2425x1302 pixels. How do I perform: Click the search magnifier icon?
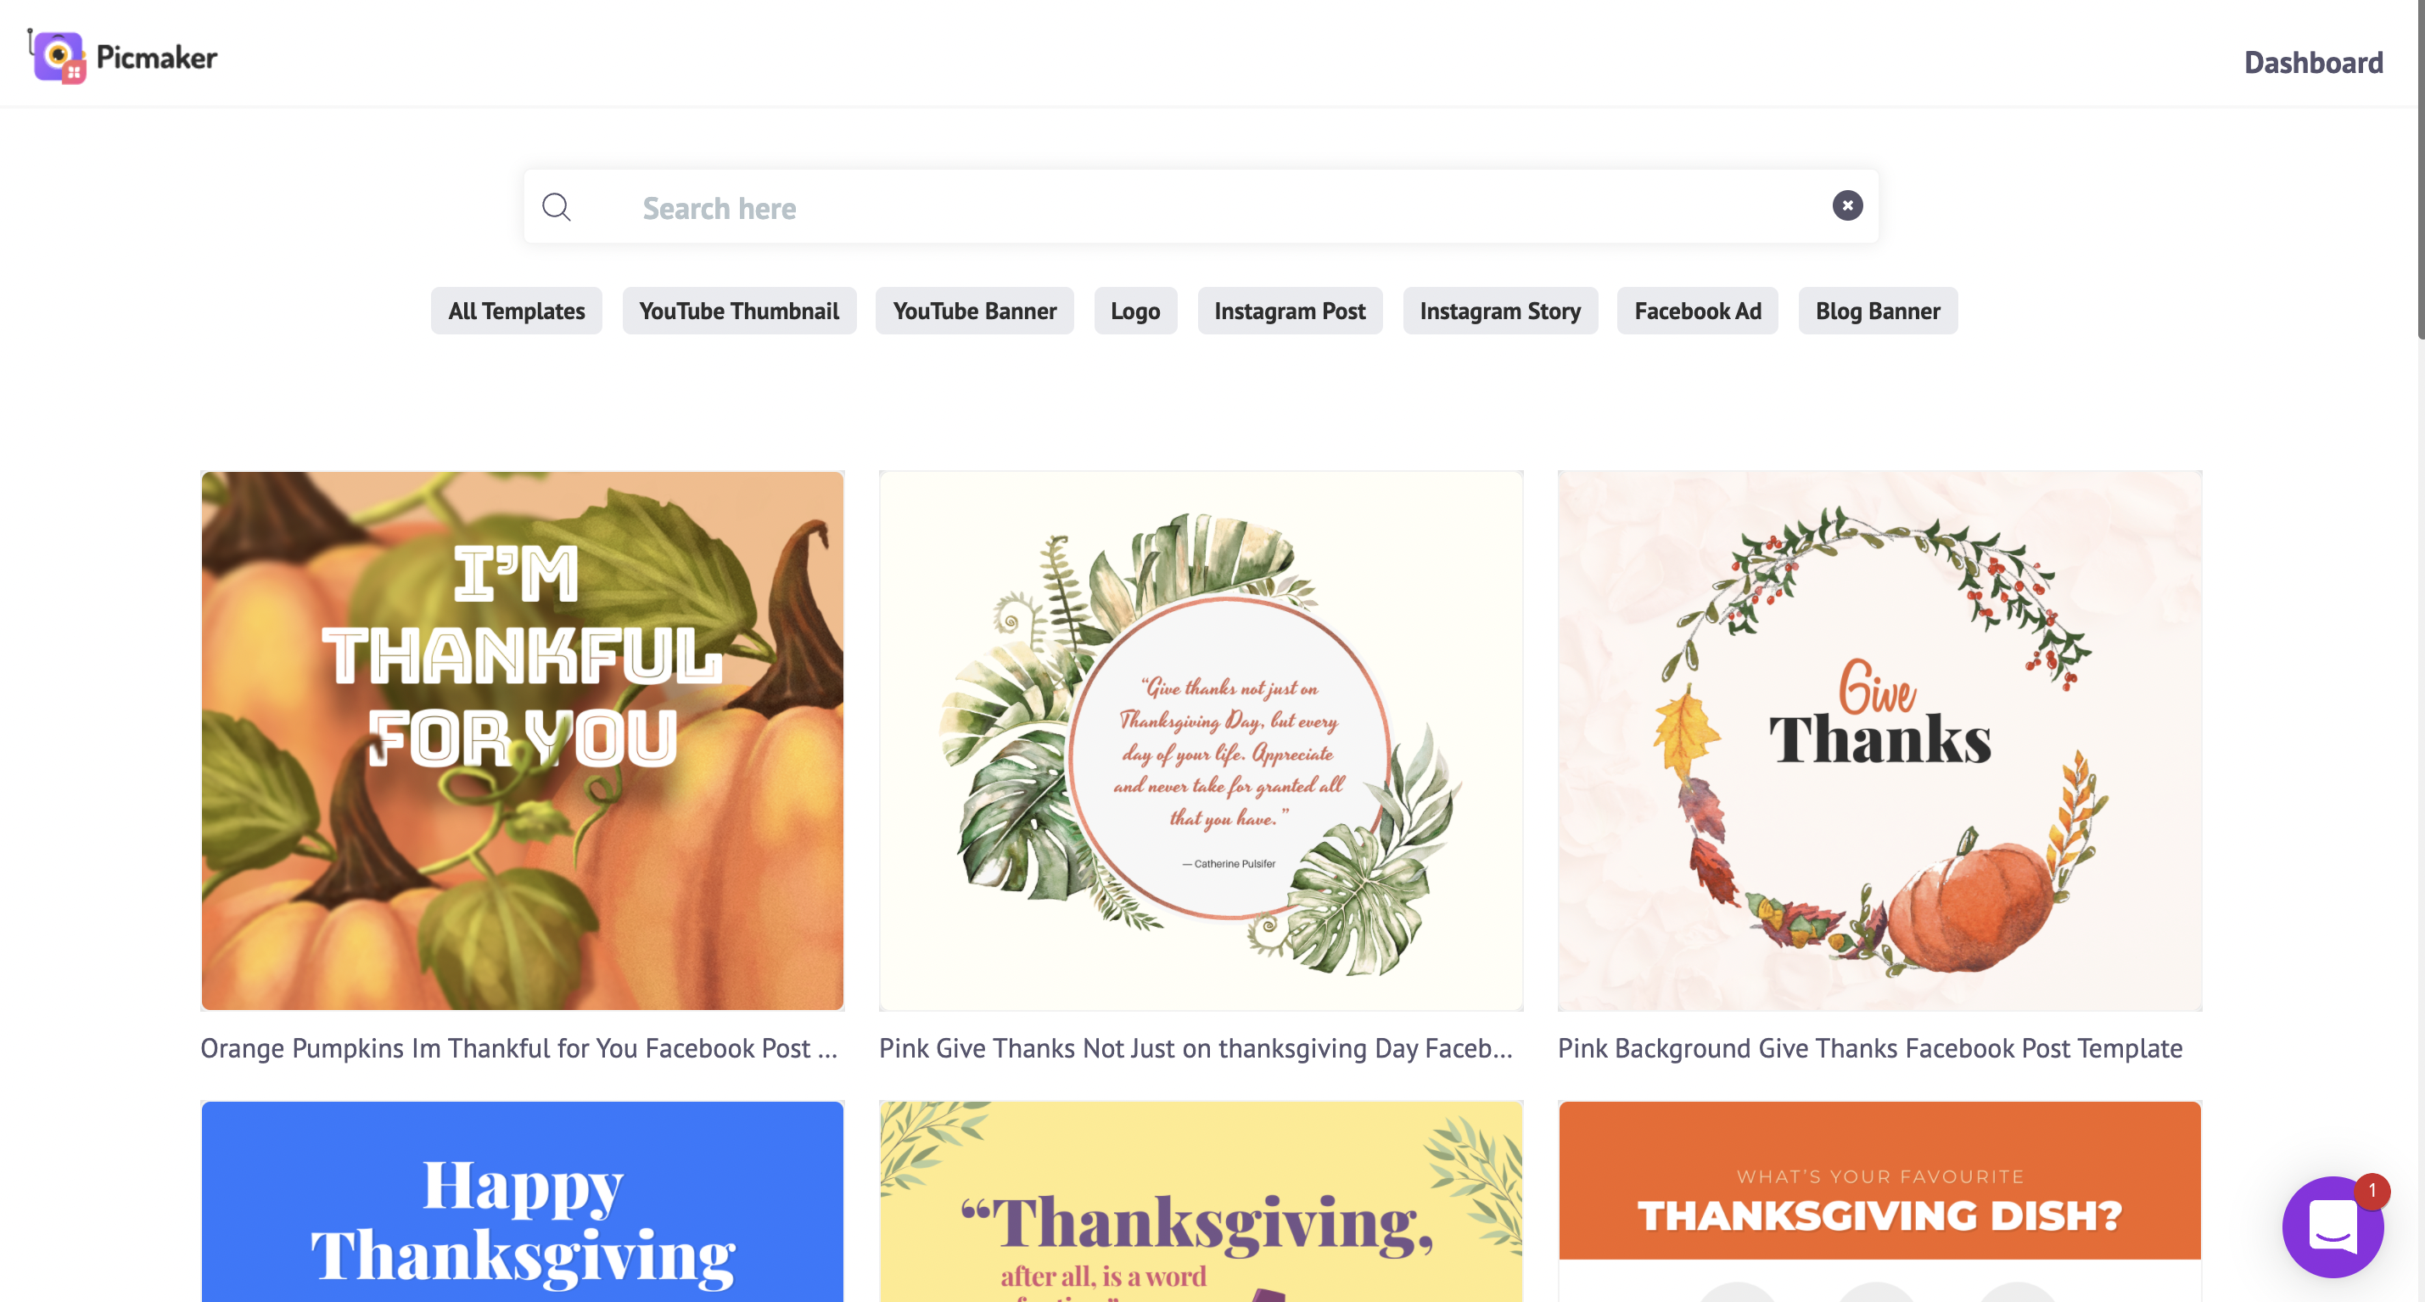(x=557, y=205)
